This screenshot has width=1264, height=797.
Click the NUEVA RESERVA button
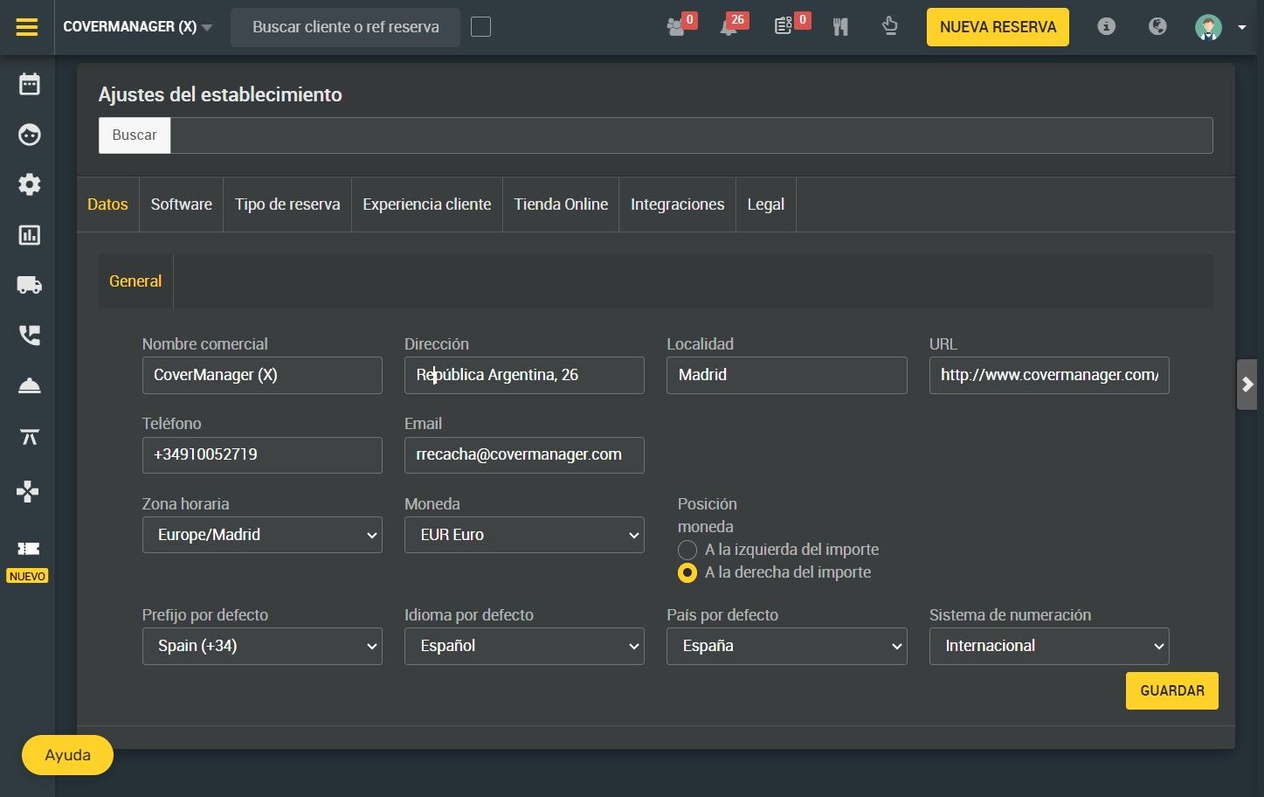[998, 27]
